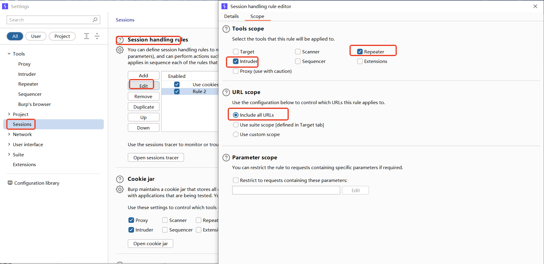Select the User settings filter
The width and height of the screenshot is (544, 264).
36,36
